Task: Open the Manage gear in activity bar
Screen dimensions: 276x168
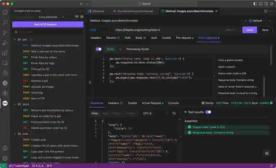Action: pyautogui.click(x=5, y=158)
